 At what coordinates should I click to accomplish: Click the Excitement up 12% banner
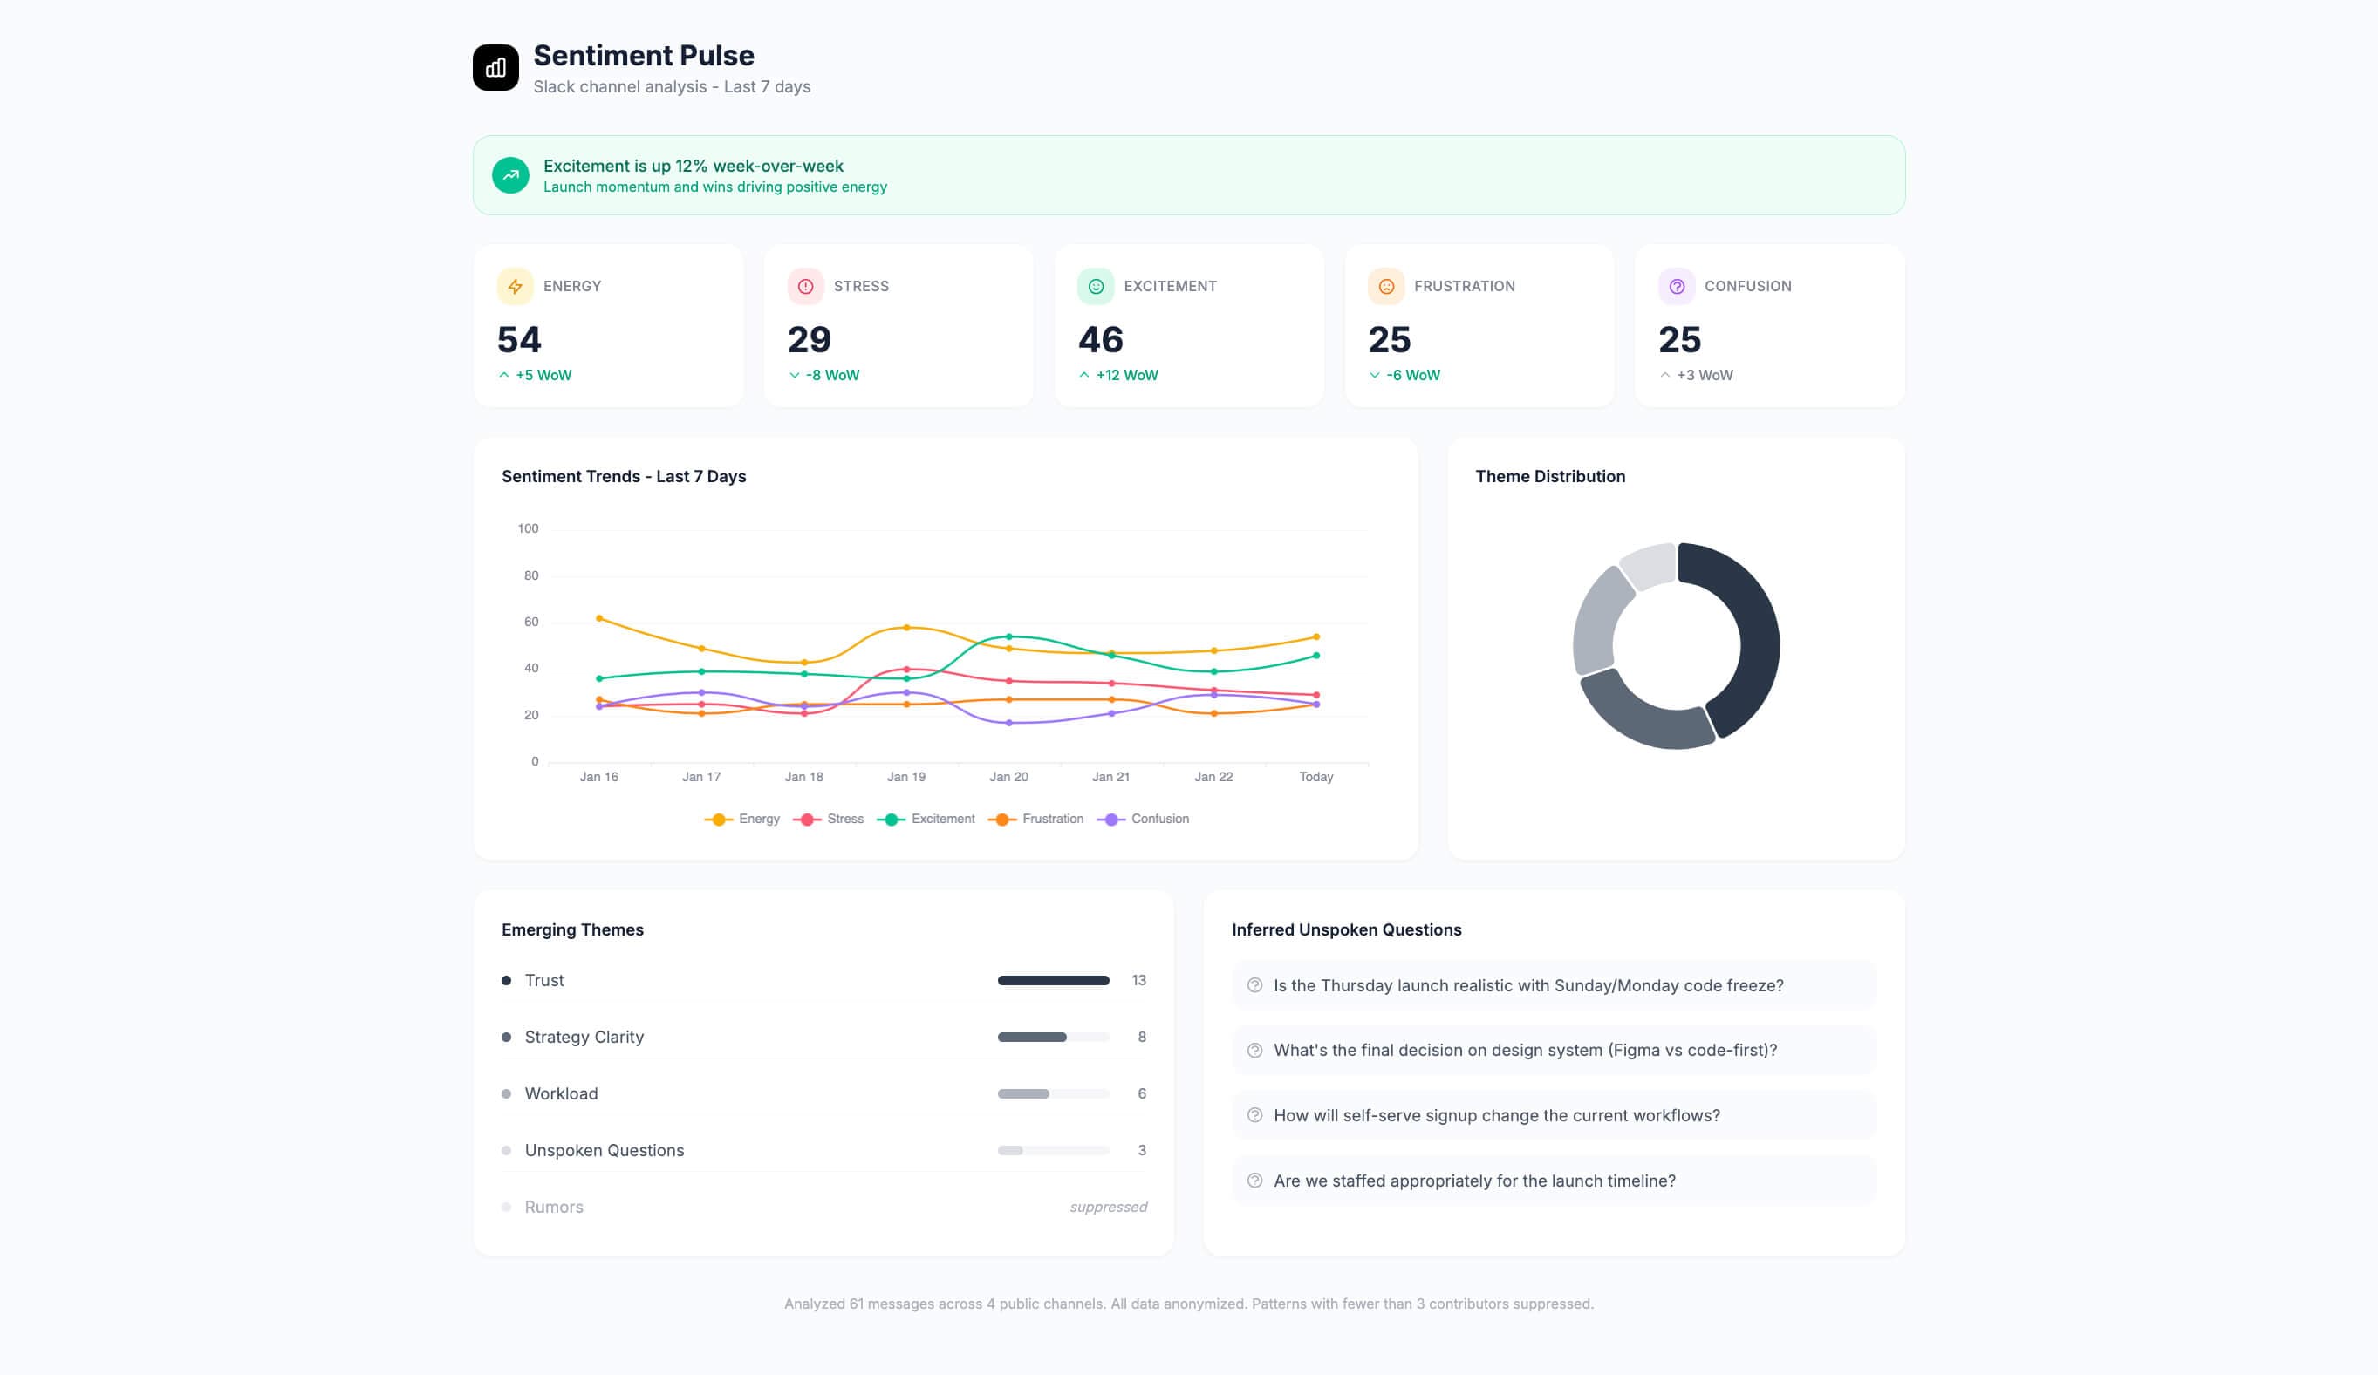point(1188,175)
